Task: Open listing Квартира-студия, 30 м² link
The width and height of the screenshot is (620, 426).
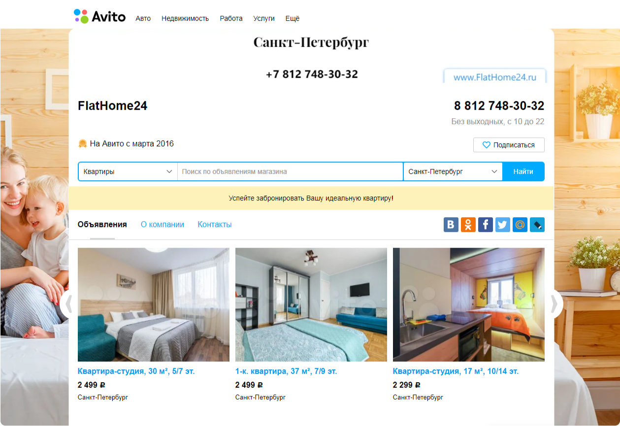Action: coord(136,371)
